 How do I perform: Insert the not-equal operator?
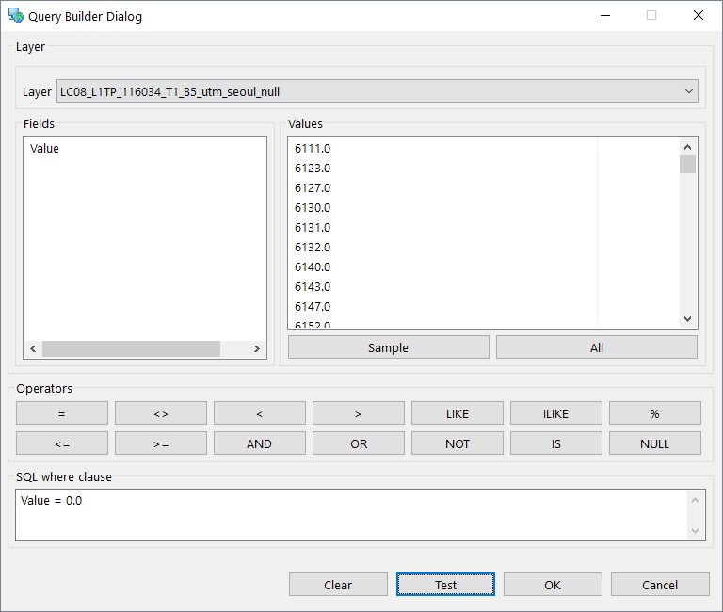tap(161, 413)
